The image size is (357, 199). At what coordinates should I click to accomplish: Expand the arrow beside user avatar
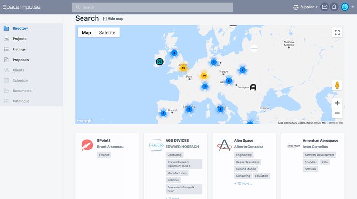pos(353,7)
